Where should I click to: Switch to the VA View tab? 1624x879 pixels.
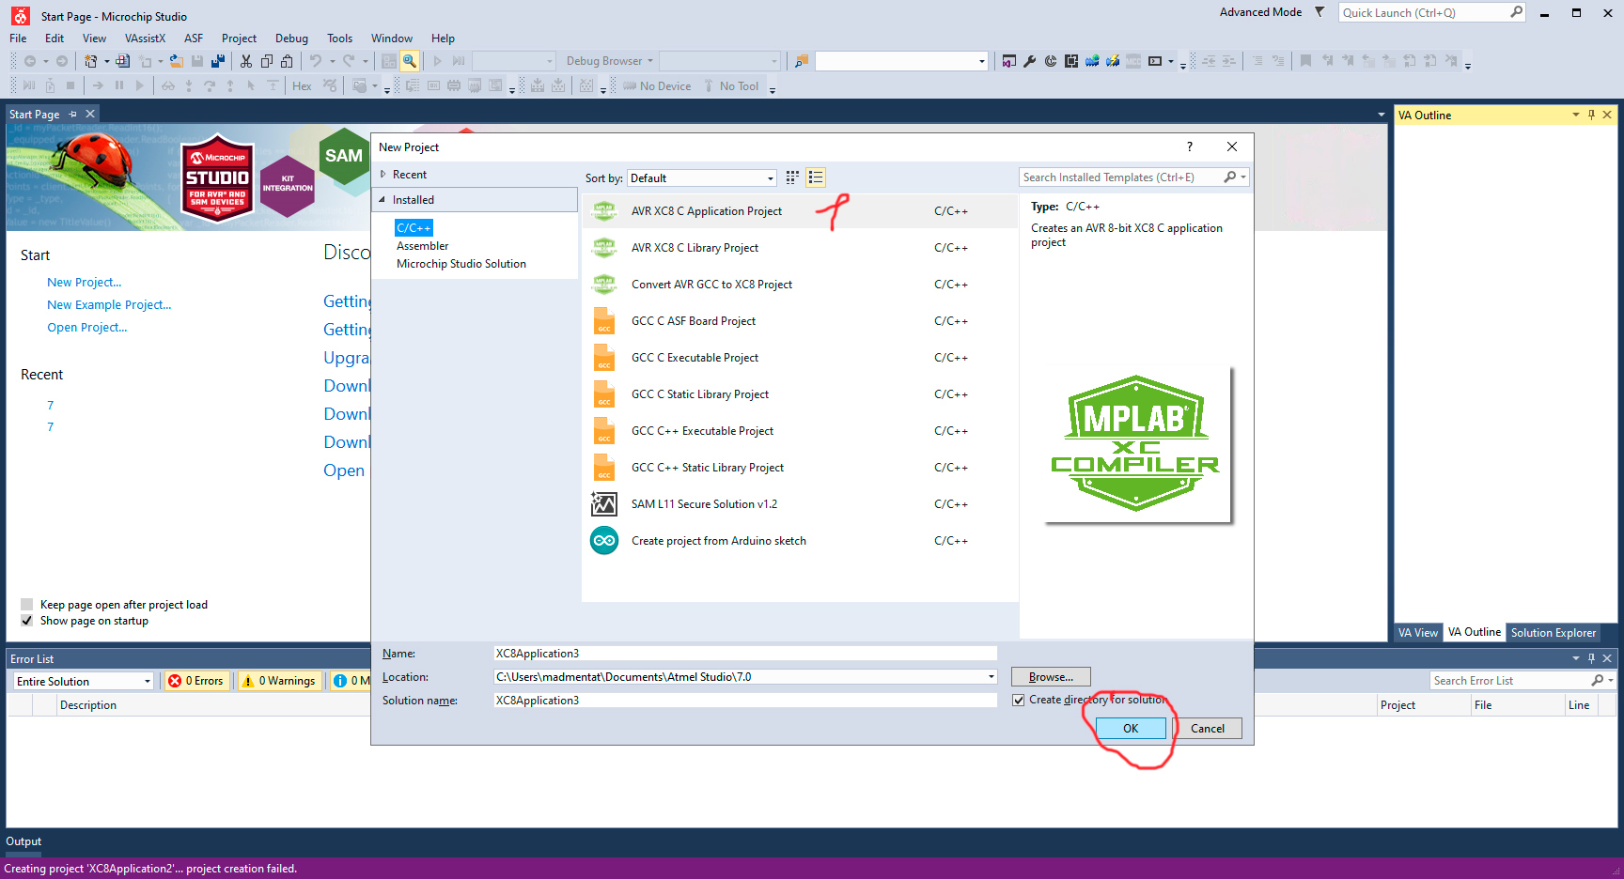click(x=1417, y=633)
